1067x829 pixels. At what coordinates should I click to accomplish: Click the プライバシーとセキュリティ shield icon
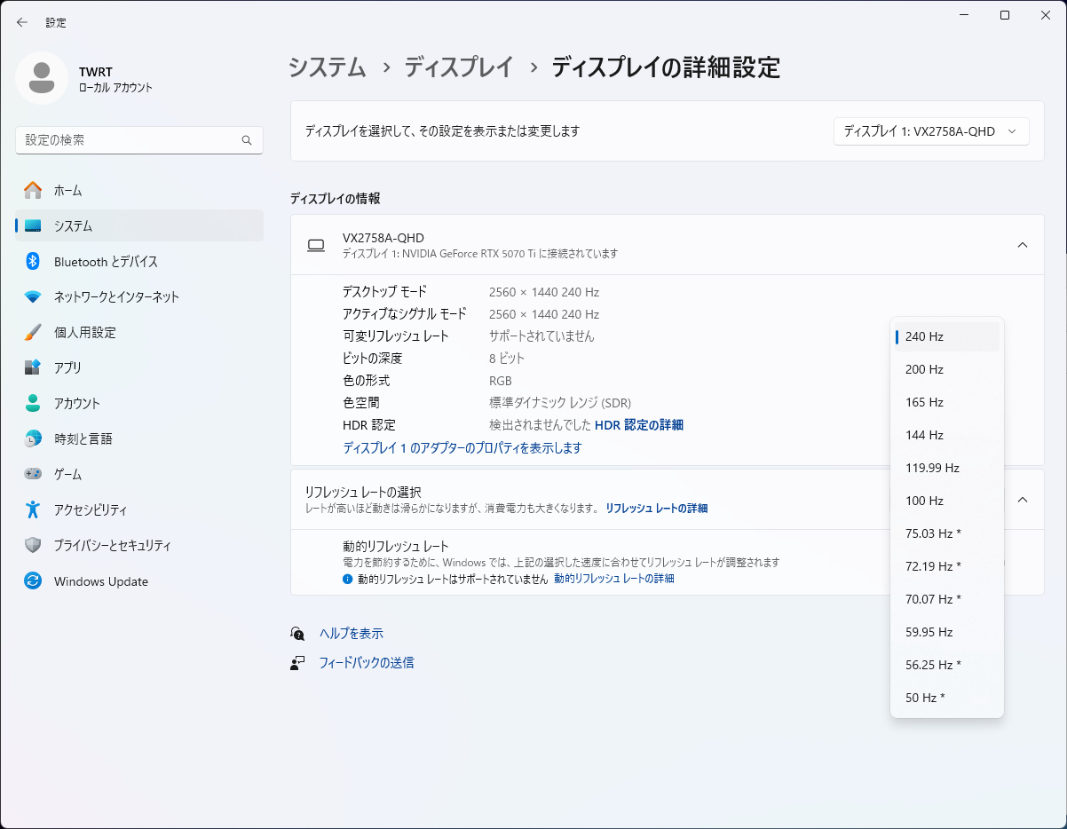[x=33, y=545]
